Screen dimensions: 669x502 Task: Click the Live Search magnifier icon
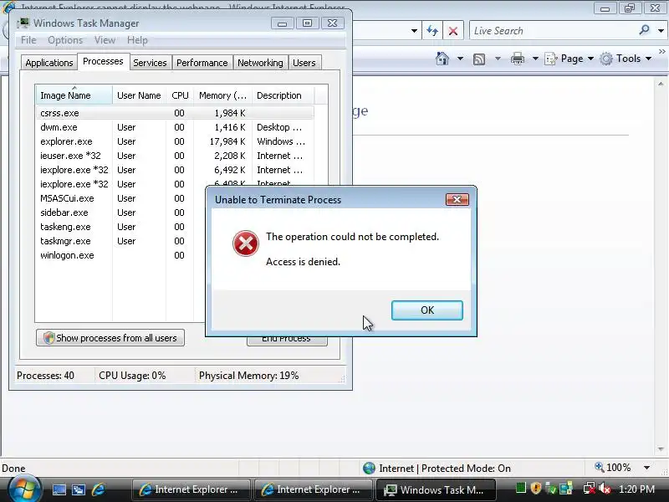(644, 30)
